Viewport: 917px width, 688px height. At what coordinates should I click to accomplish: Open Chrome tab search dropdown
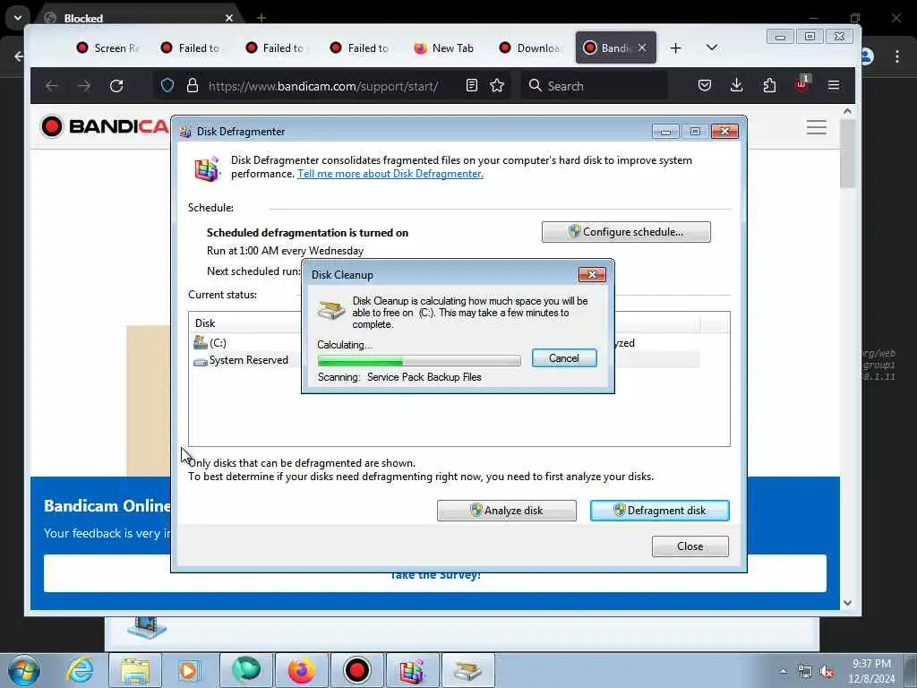point(18,18)
